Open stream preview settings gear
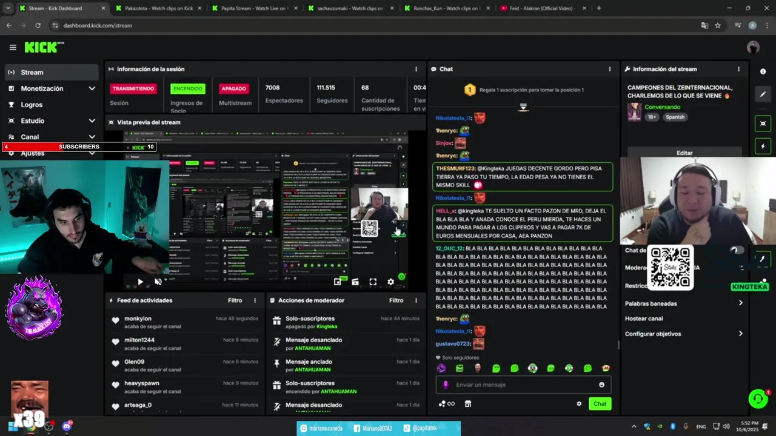776x436 pixels. pyautogui.click(x=390, y=282)
